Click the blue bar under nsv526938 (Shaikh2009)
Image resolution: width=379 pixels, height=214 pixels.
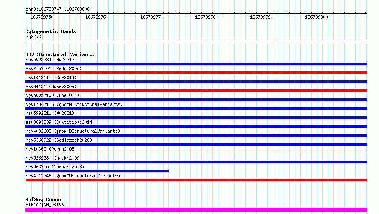click(x=196, y=162)
